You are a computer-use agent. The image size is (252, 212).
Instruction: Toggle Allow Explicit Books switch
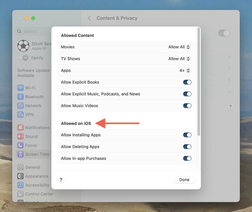pyautogui.click(x=187, y=82)
